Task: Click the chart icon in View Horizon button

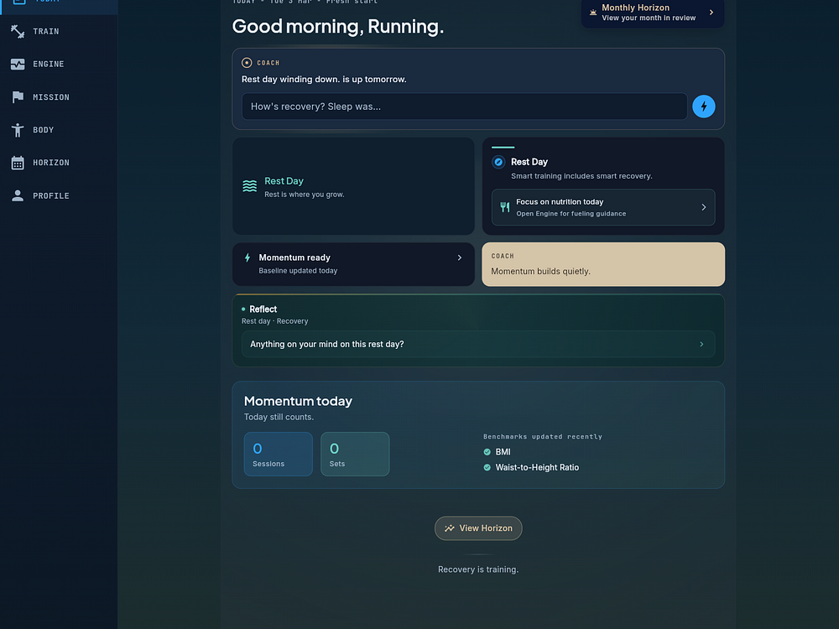Action: tap(450, 528)
